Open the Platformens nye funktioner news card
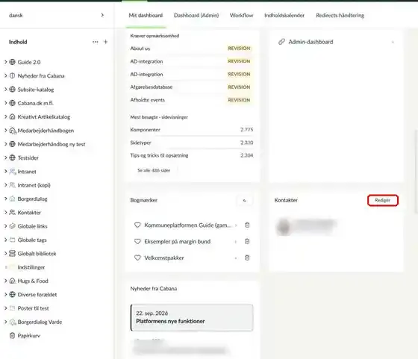Screen dimensions: 418x359 coord(192,317)
